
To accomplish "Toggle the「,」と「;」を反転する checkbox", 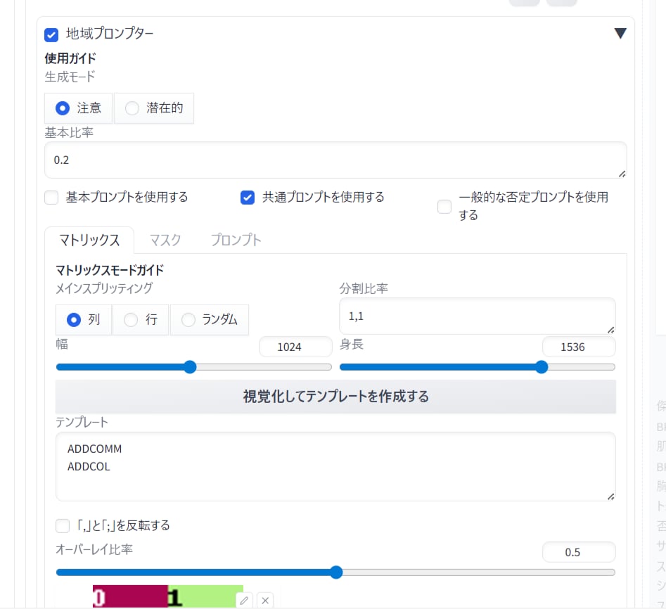I will pos(63,525).
